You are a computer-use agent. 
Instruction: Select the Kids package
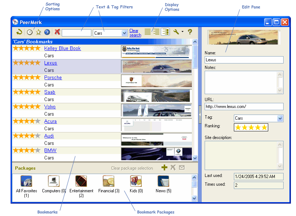[x=136, y=184]
